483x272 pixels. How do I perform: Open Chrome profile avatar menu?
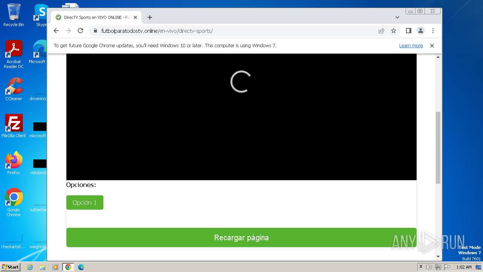(x=421, y=31)
